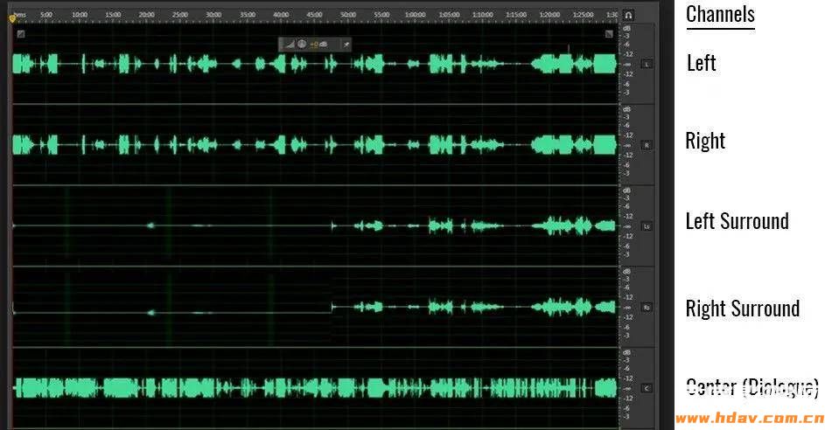This screenshot has height=430, width=825.
Task: Click the +0 dB gain value field
Action: pyautogui.click(x=318, y=45)
